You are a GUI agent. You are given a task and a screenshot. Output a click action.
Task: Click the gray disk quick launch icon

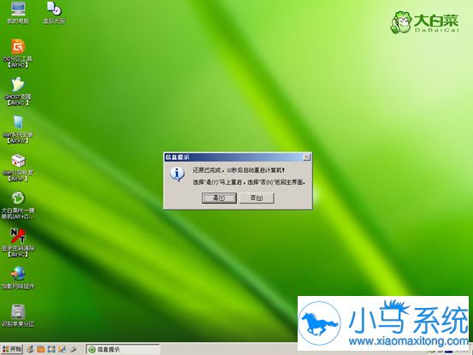pyautogui.click(x=73, y=349)
